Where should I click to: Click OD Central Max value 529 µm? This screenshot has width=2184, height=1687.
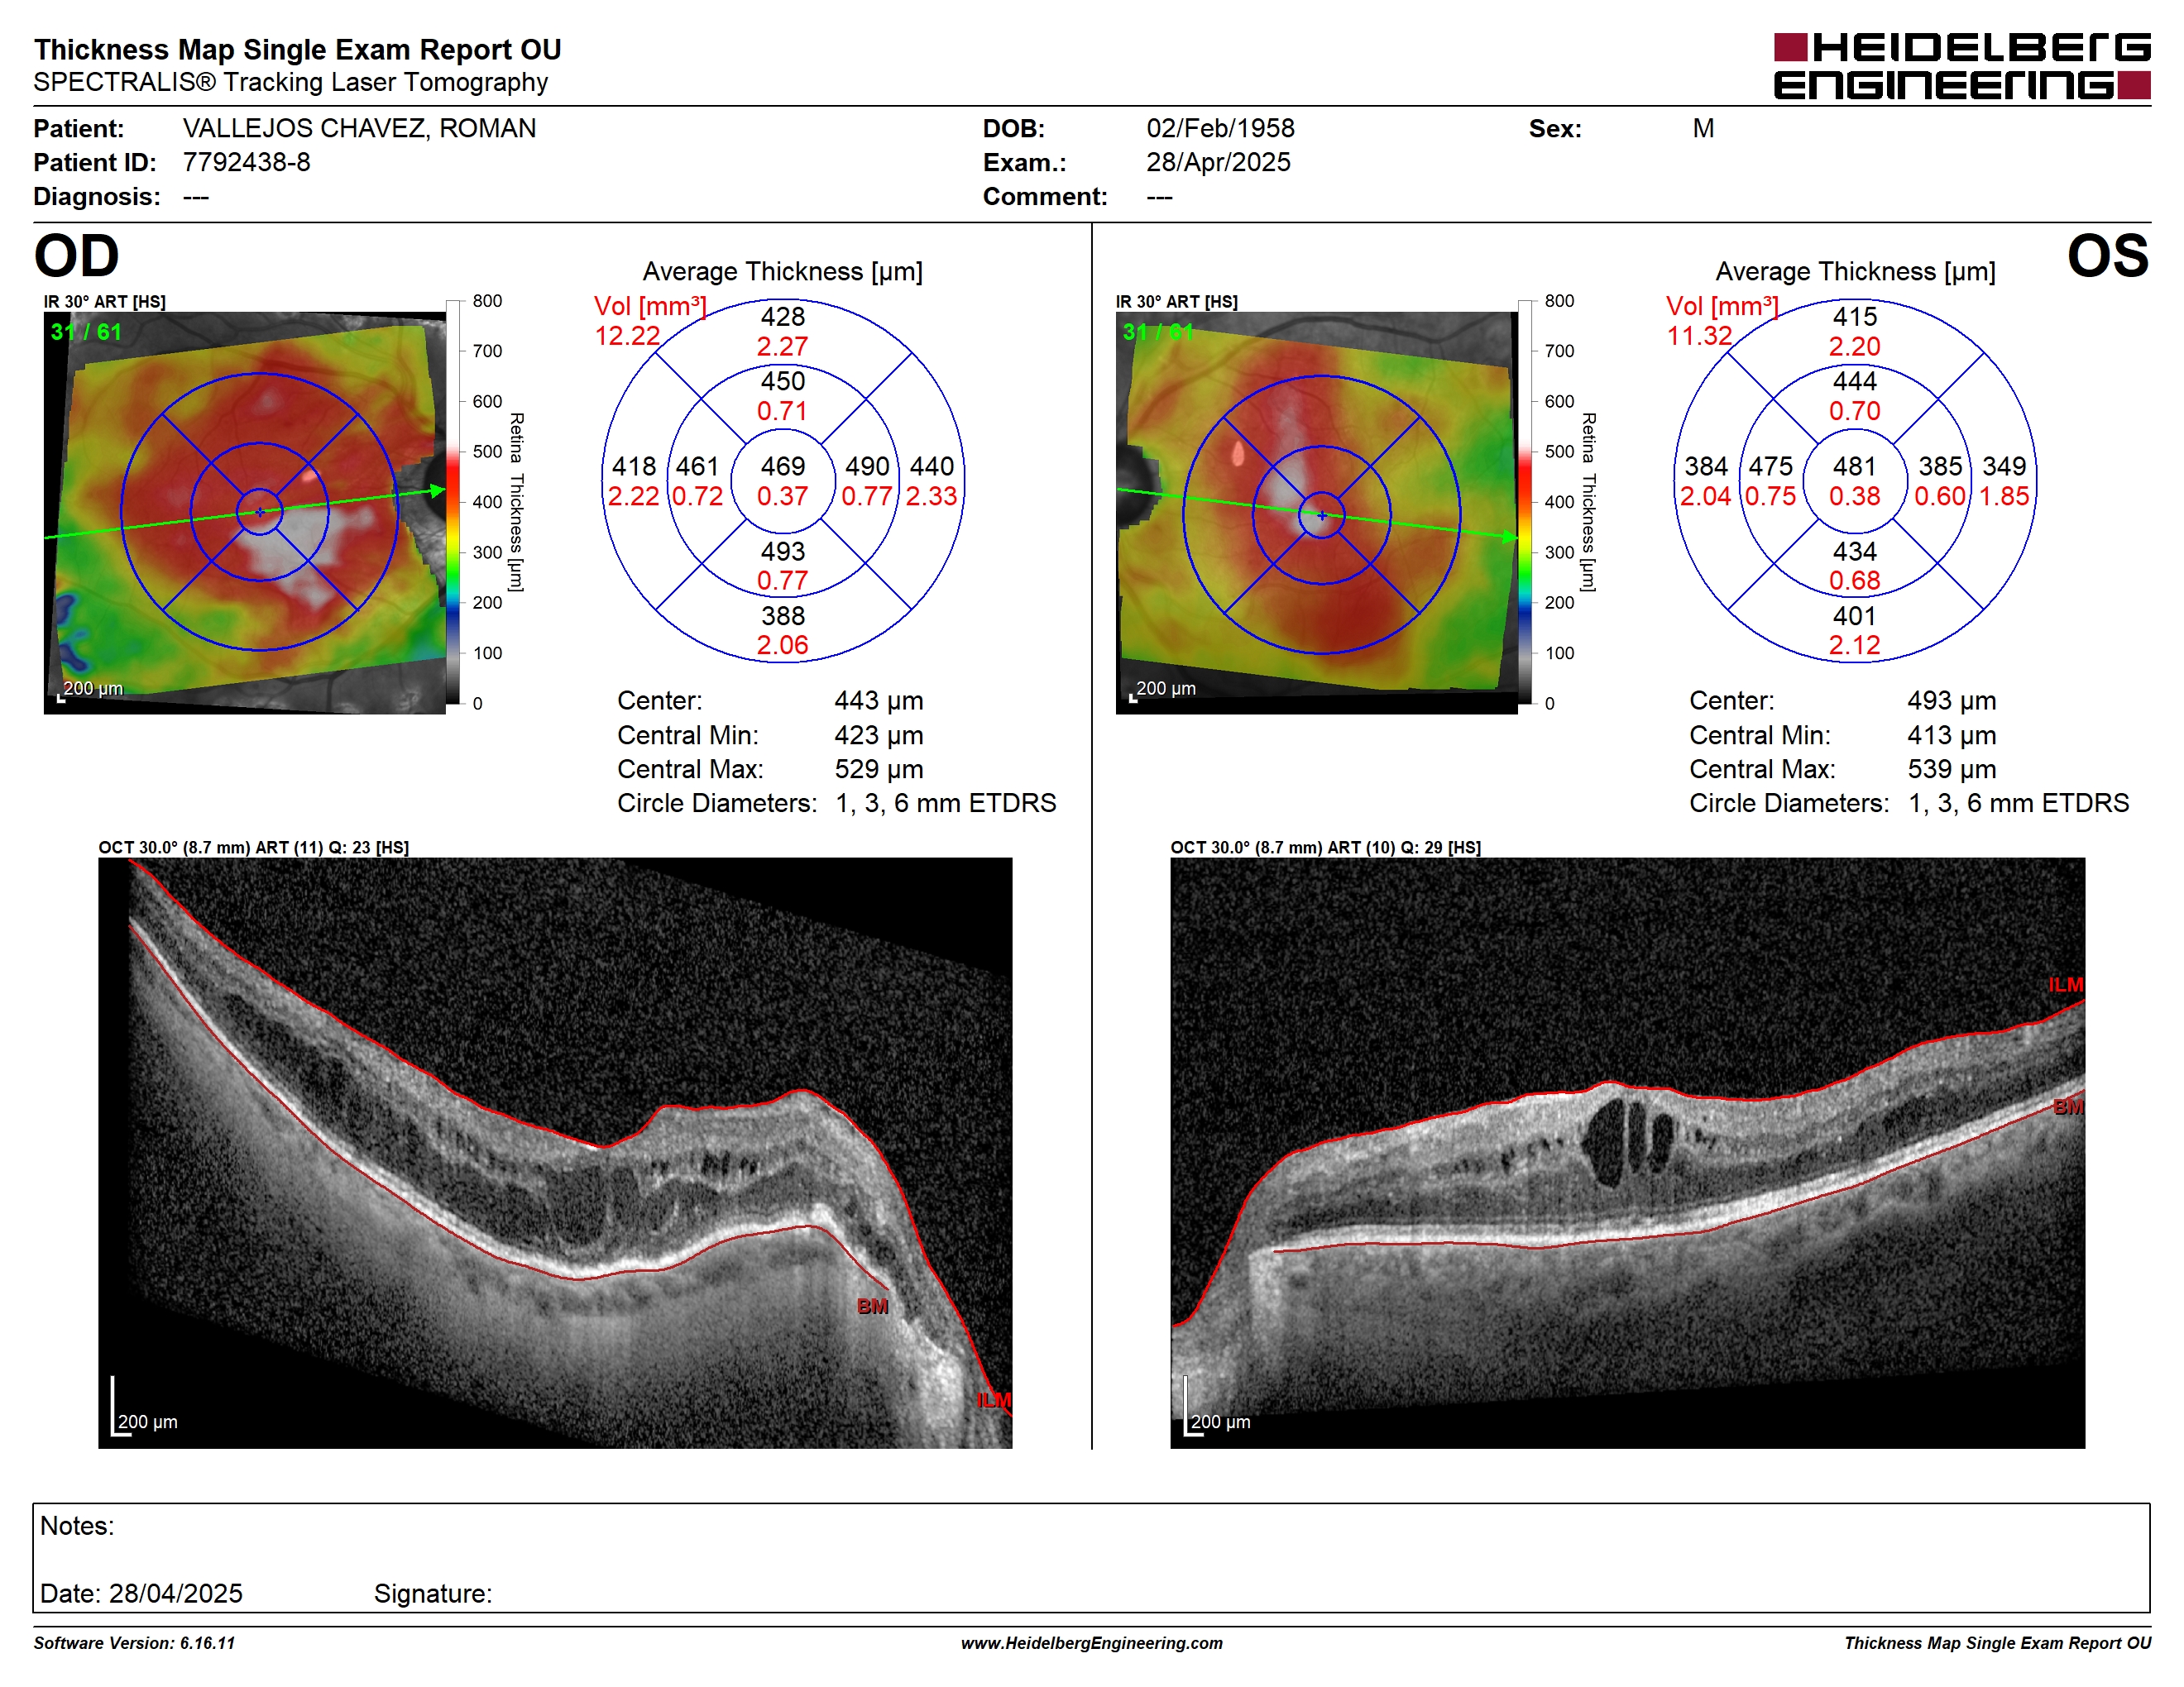(879, 770)
